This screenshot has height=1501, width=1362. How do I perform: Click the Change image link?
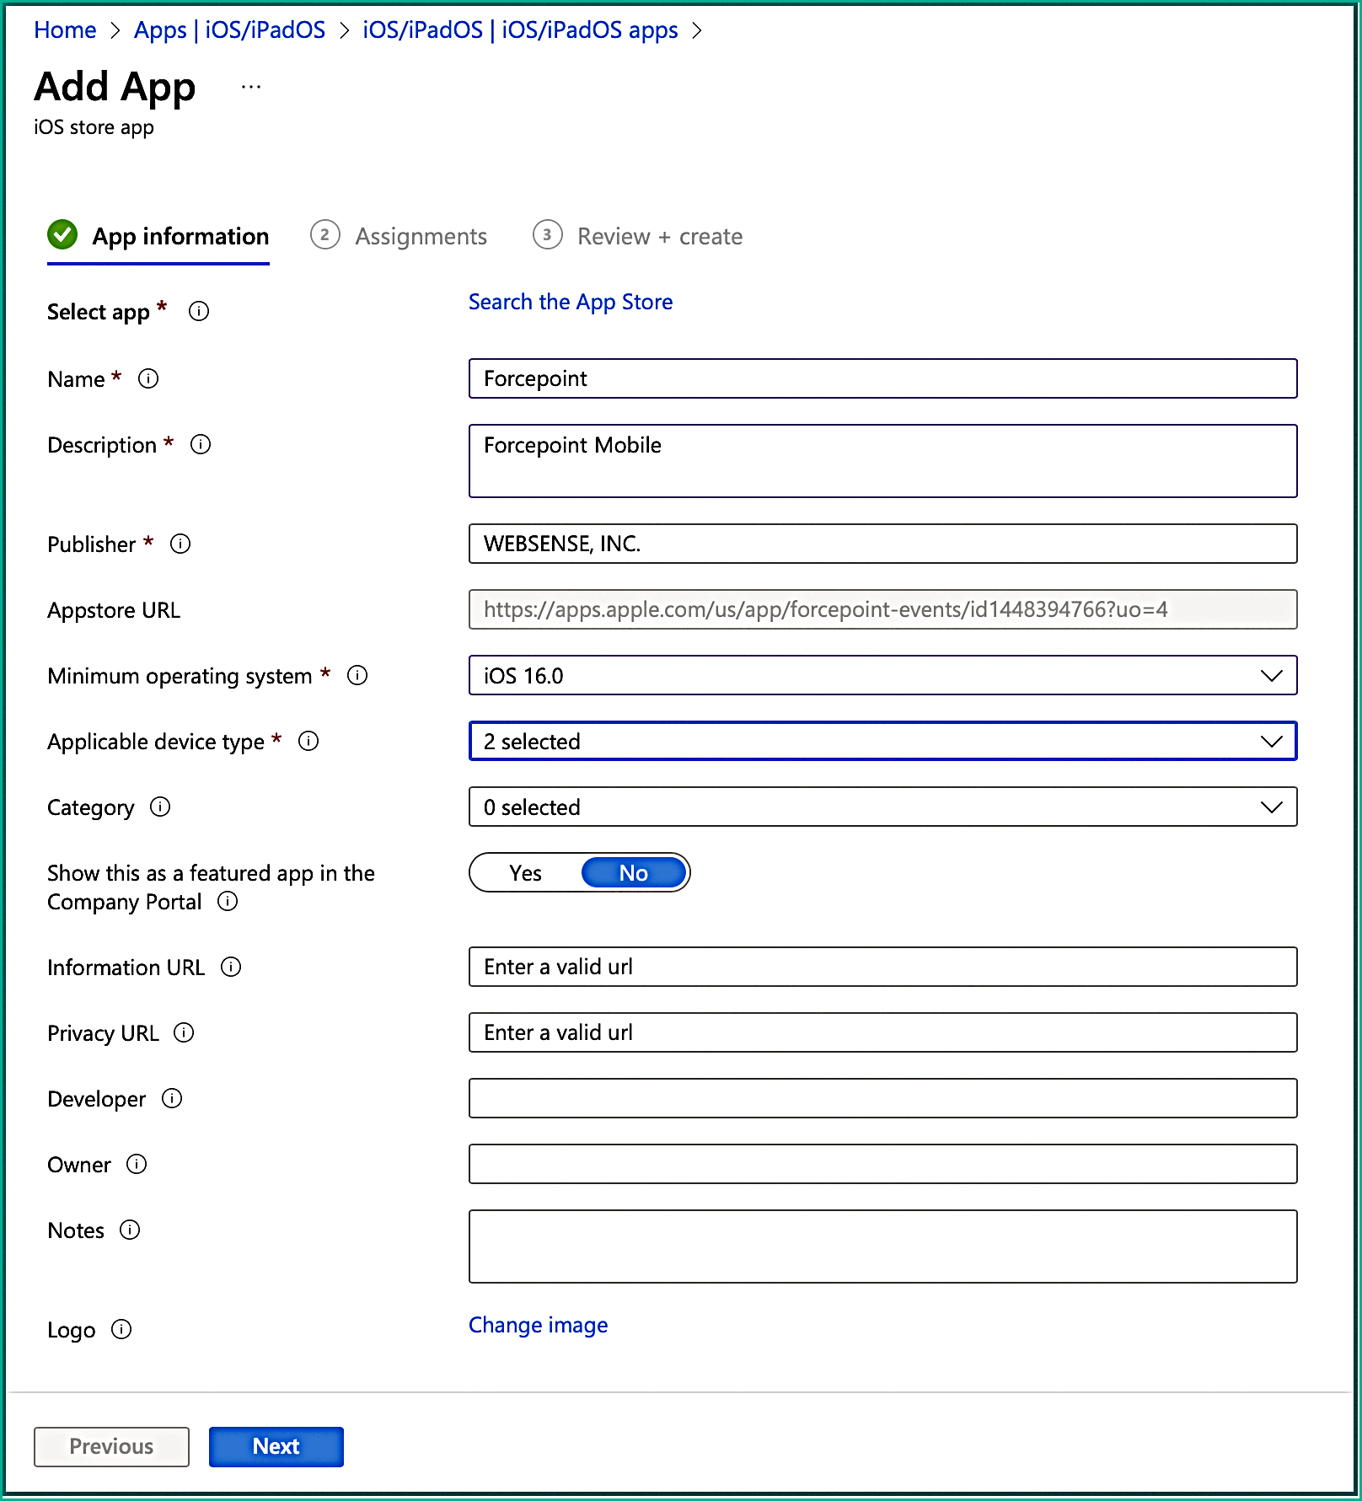point(538,1325)
